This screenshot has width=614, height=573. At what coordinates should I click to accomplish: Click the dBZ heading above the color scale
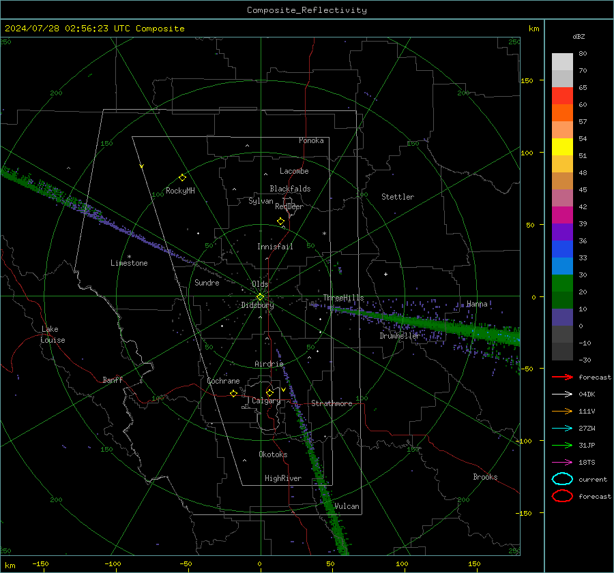(579, 37)
